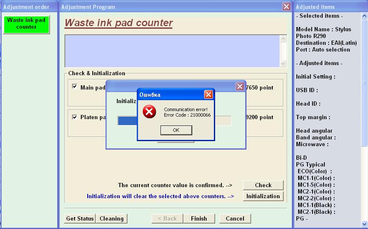The height and width of the screenshot is (229, 368).
Task: Click 'Bi-D' entry
Action: coord(302,158)
